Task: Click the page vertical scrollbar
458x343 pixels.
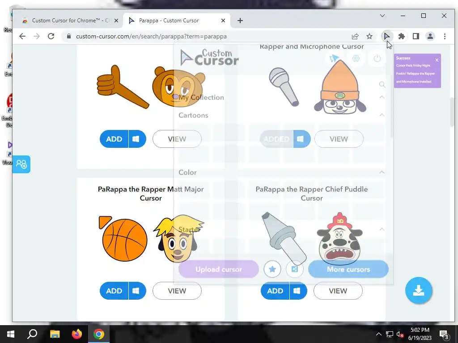Action: coord(452,112)
